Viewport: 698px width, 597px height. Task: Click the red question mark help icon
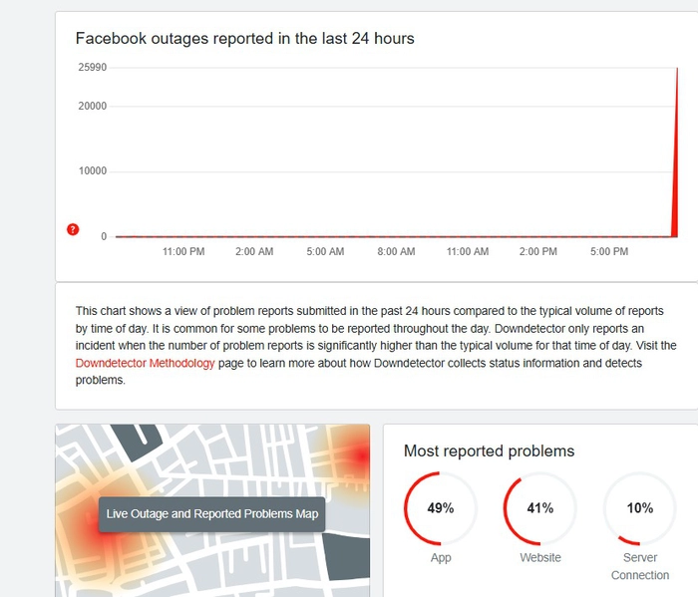tap(73, 229)
